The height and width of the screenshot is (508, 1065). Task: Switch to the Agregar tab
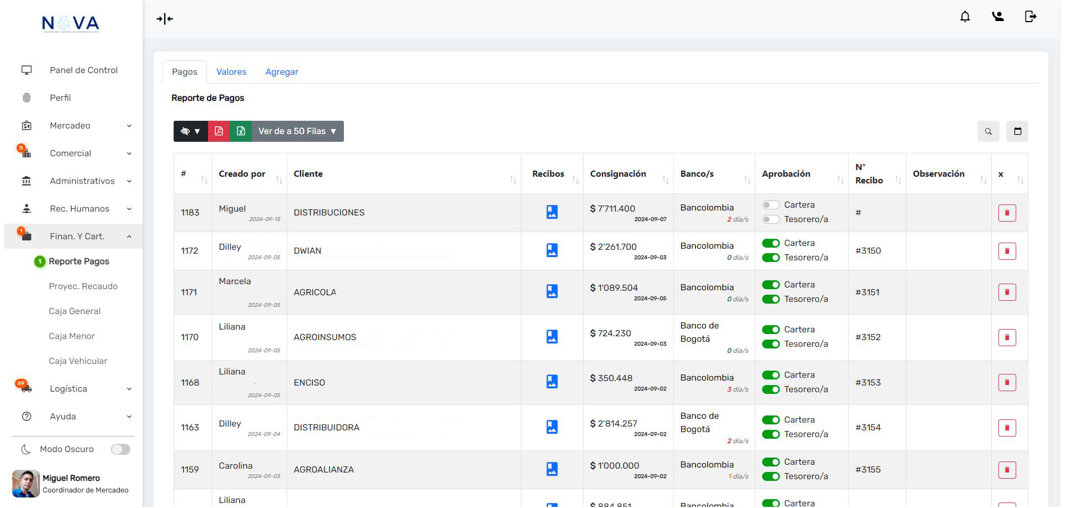coord(282,72)
